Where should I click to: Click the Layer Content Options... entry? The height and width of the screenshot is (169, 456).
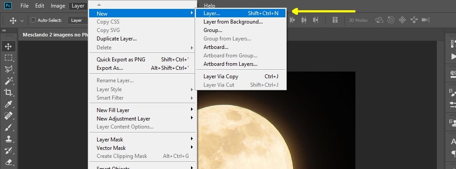click(x=142, y=127)
